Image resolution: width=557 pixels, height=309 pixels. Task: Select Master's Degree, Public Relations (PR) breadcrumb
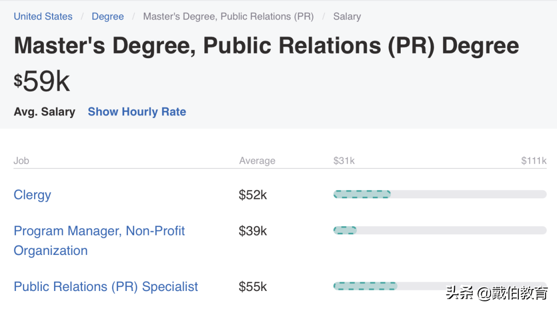tap(228, 16)
